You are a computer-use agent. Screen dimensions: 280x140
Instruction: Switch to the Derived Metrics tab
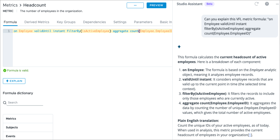click(37, 22)
